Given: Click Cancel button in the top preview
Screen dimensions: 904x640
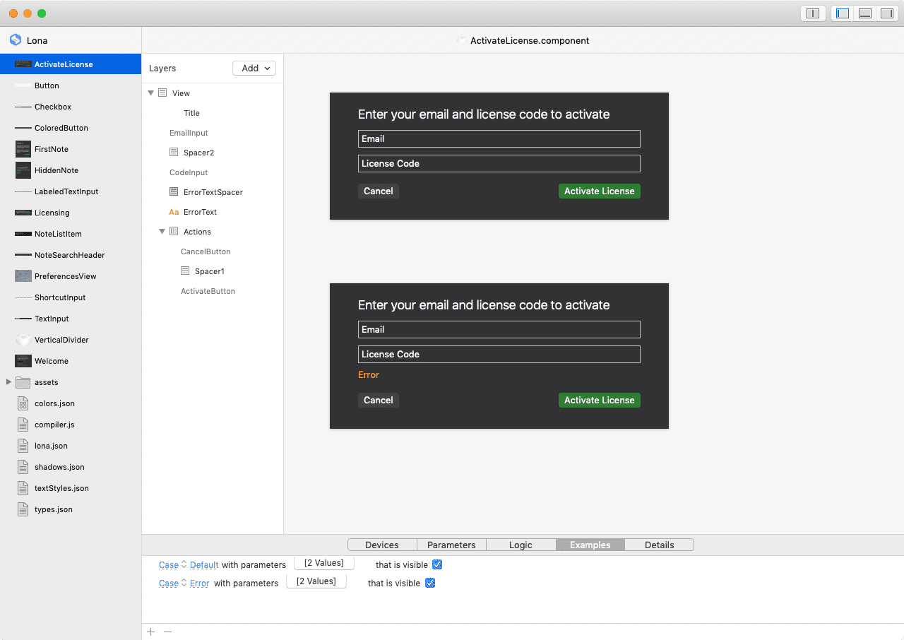Looking at the screenshot, I should [x=379, y=191].
